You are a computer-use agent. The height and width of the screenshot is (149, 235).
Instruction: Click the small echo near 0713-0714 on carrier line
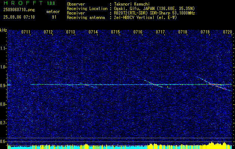coord(88,85)
